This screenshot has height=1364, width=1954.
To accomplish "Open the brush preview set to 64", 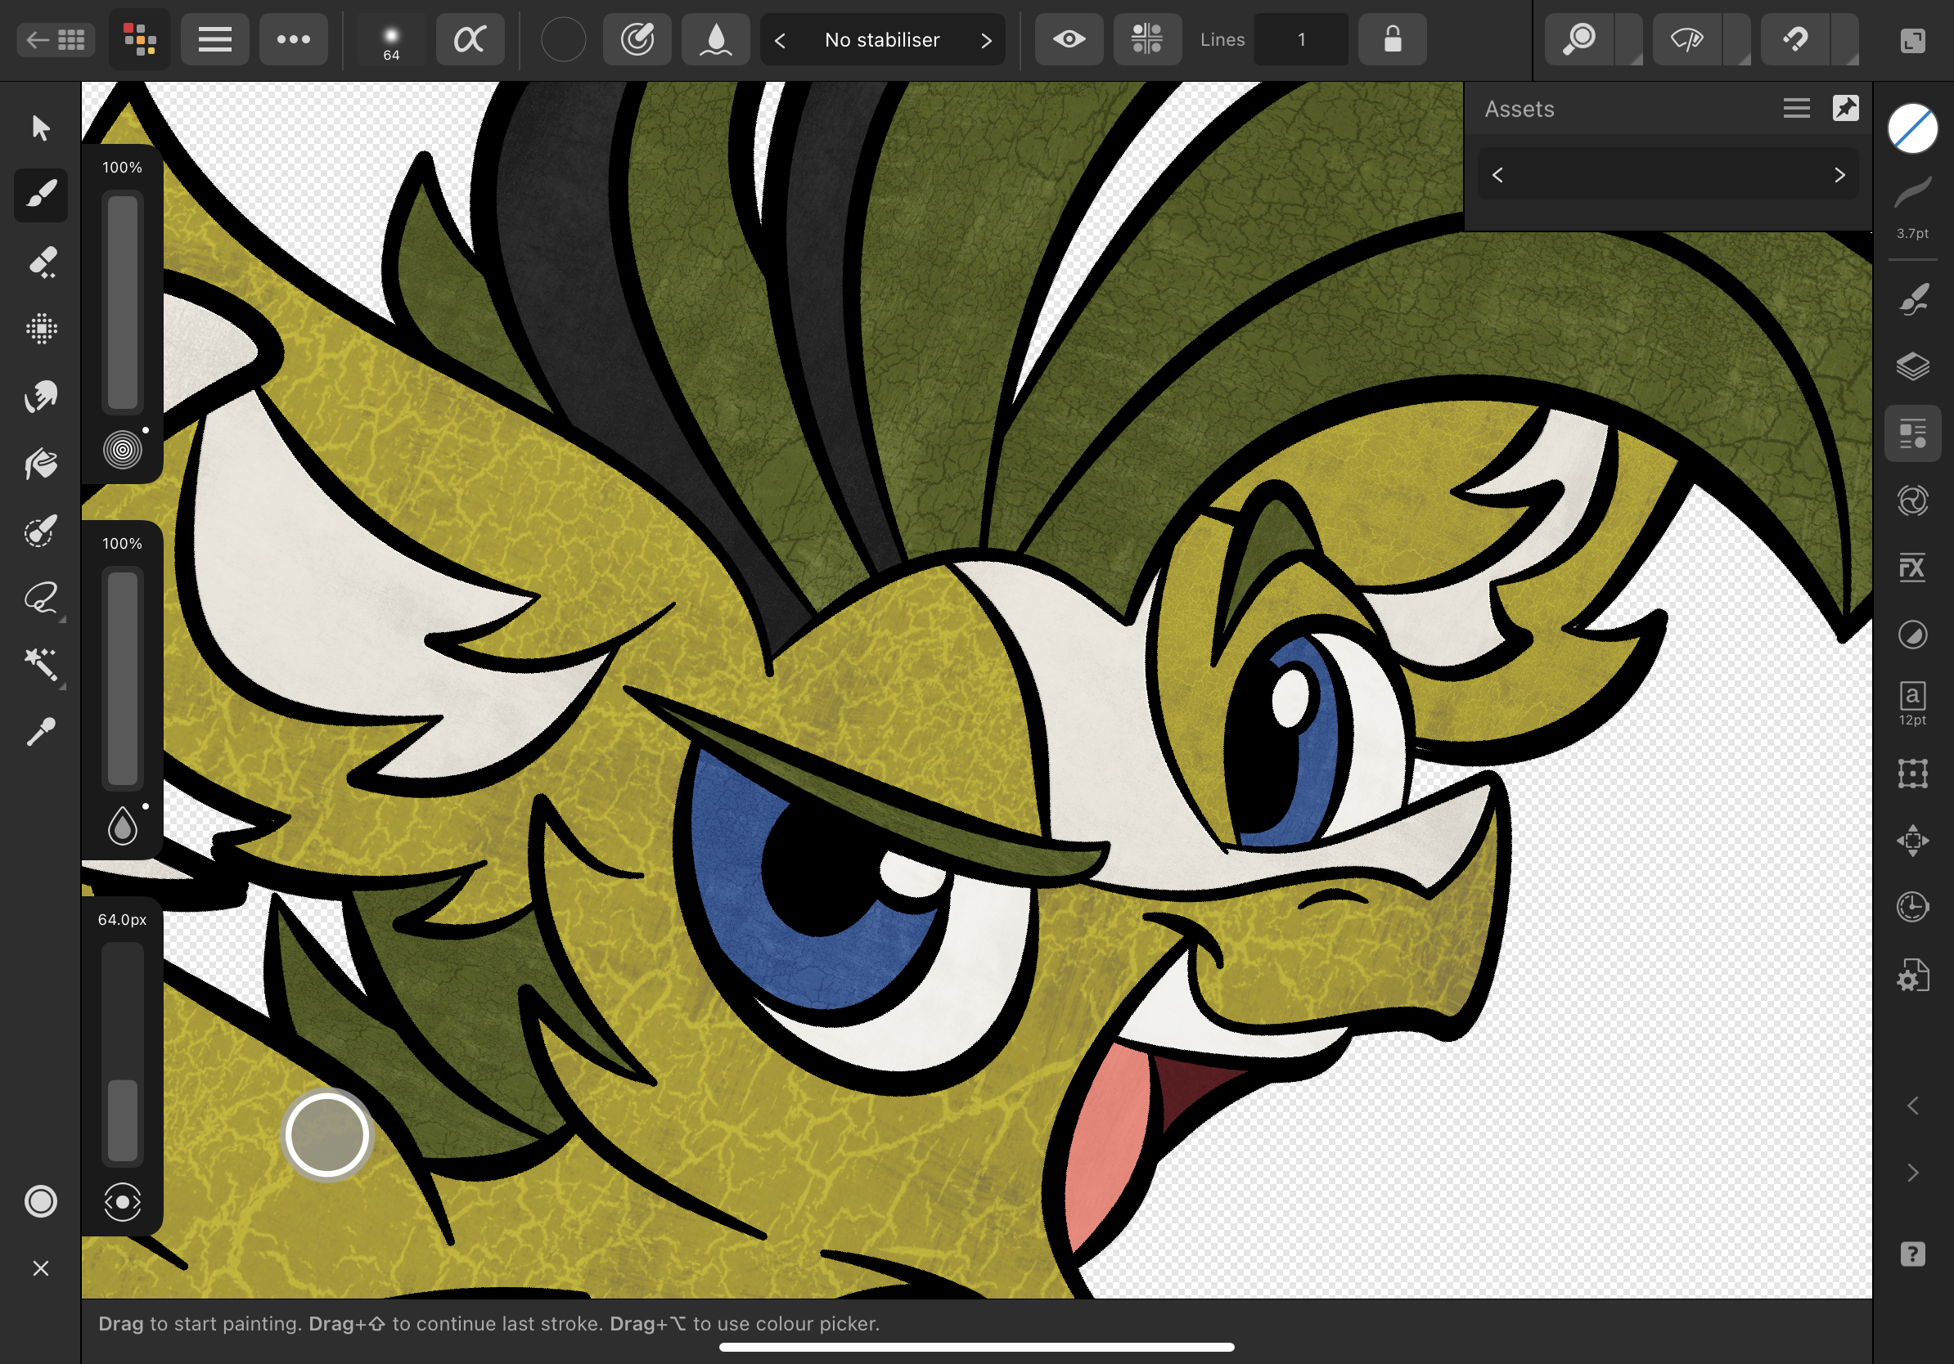I will coord(391,39).
